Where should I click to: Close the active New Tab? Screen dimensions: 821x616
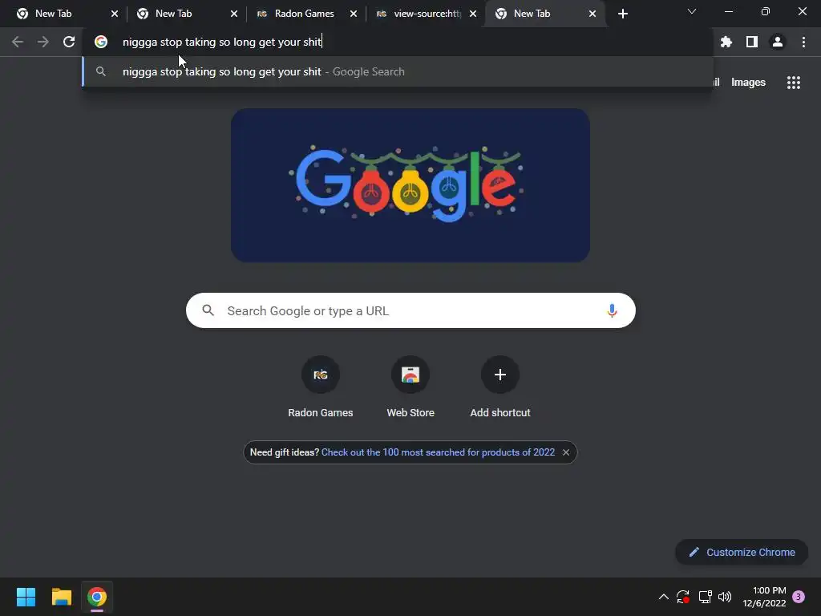[592, 14]
